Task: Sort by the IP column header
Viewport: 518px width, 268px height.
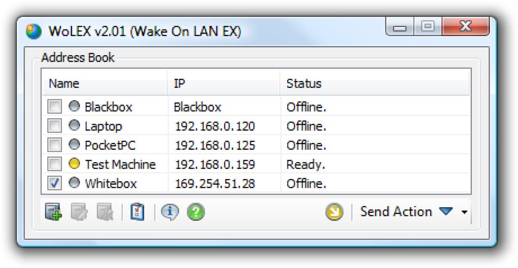Action: tap(224, 83)
